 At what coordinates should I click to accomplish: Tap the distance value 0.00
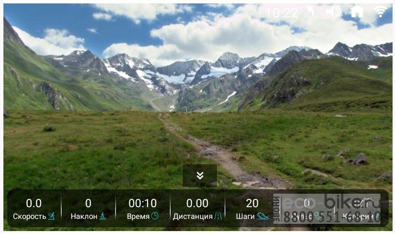pos(197,203)
